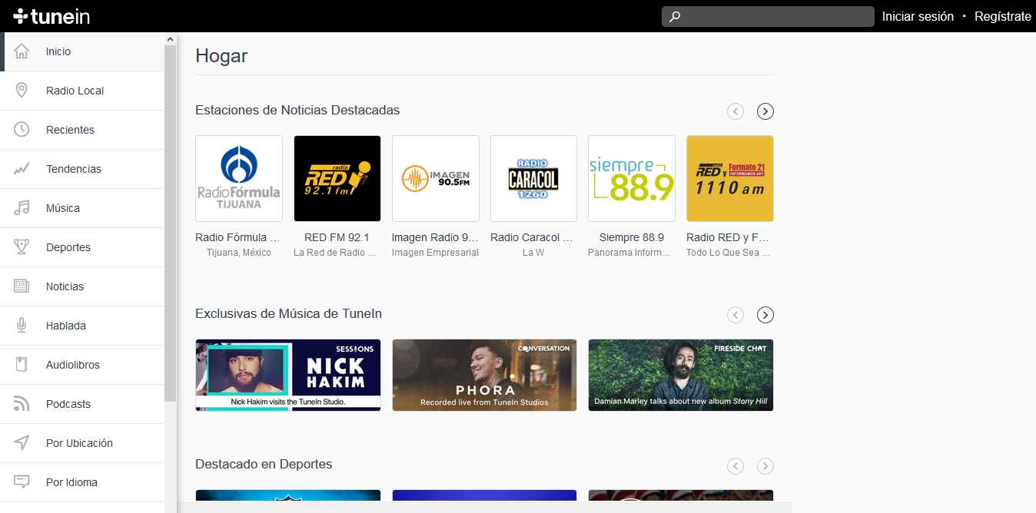Viewport: 1036px width, 513px height.
Task: Click the Regístrate link
Action: point(1003,16)
